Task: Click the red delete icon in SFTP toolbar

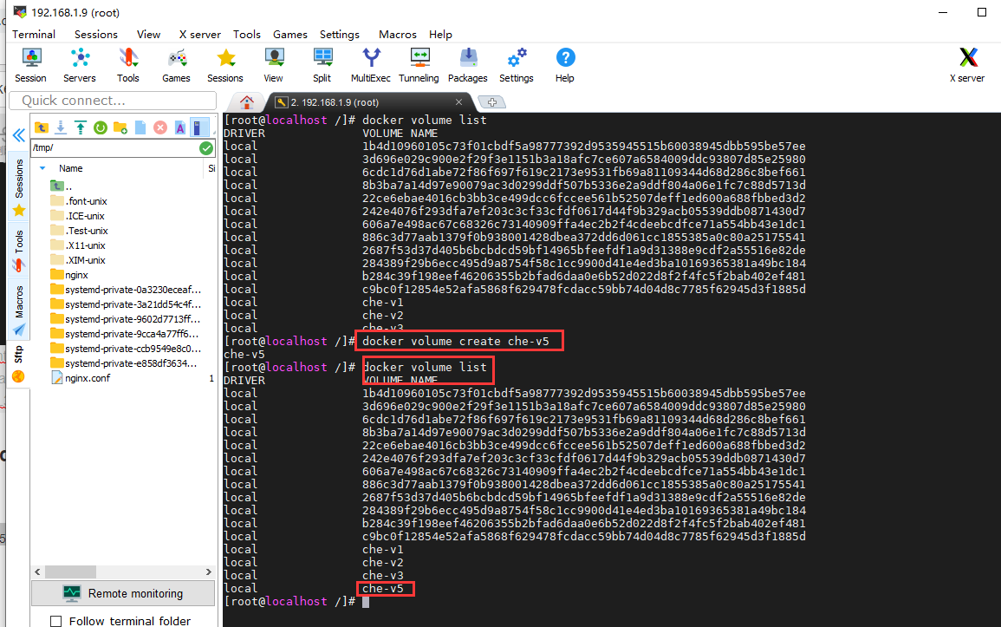Action: pos(160,127)
